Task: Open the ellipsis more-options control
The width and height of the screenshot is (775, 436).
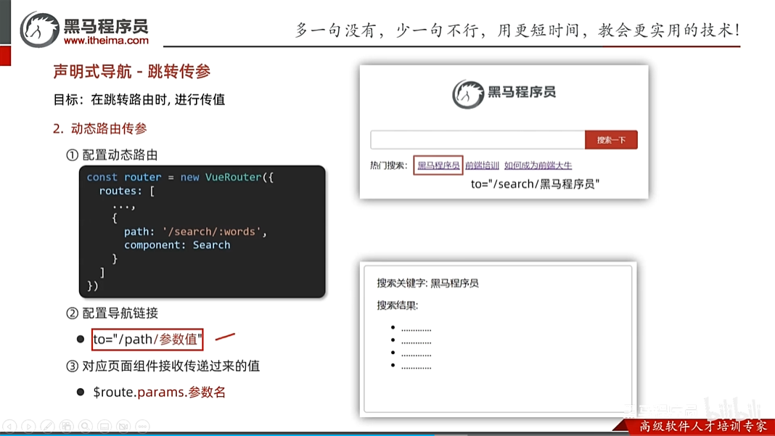Action: [140, 427]
